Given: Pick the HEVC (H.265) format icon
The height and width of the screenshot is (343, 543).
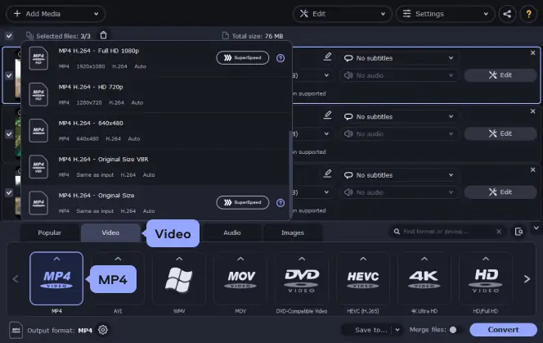Looking at the screenshot, I should (x=363, y=278).
